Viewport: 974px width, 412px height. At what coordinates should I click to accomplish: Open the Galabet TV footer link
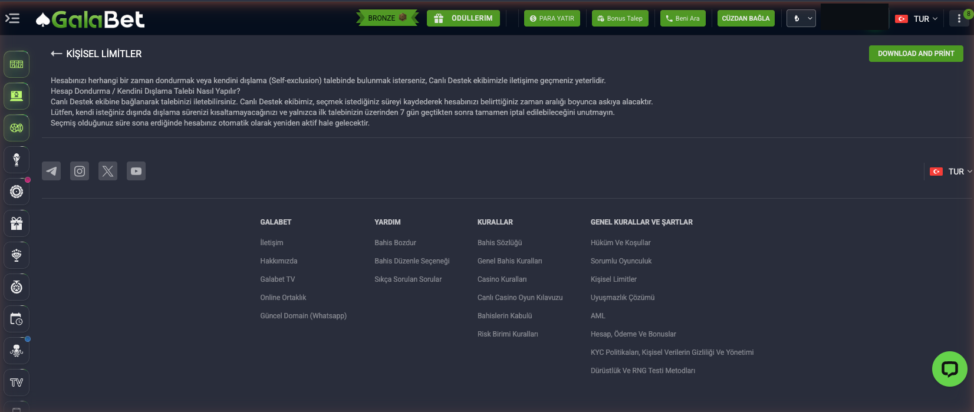(x=278, y=279)
